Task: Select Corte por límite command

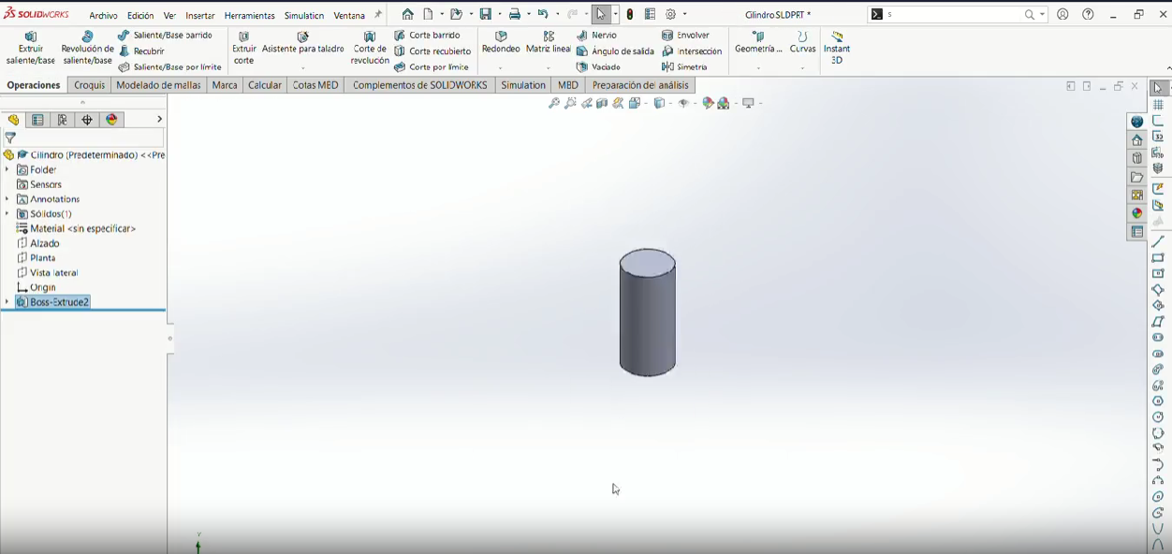Action: pos(432,67)
